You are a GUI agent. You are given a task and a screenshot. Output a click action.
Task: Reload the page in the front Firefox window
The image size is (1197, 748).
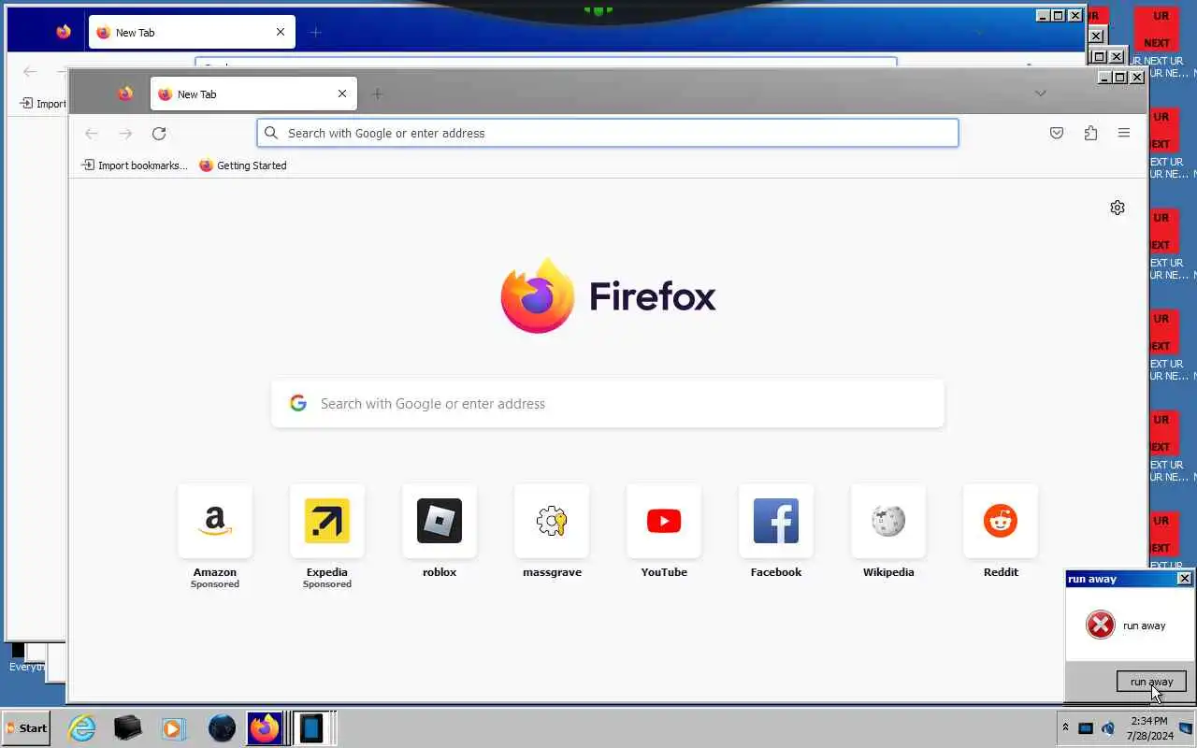tap(159, 134)
